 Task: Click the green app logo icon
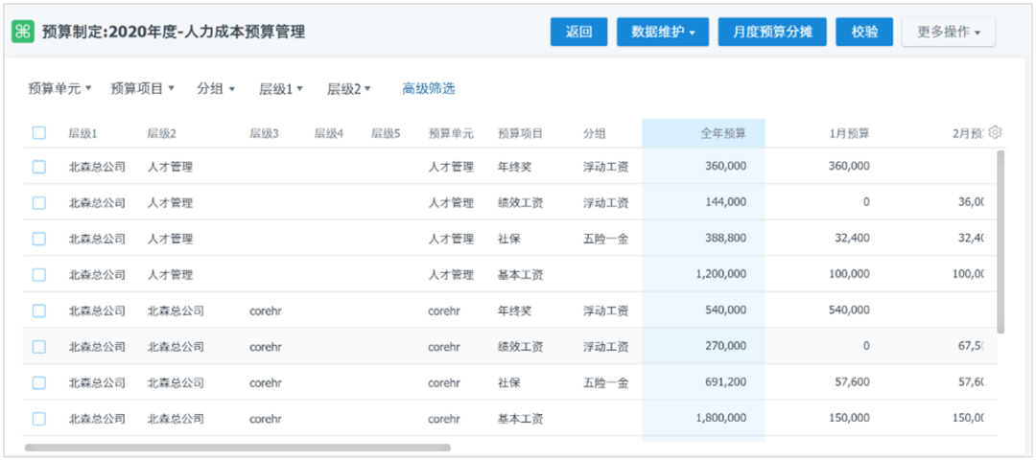click(x=24, y=32)
